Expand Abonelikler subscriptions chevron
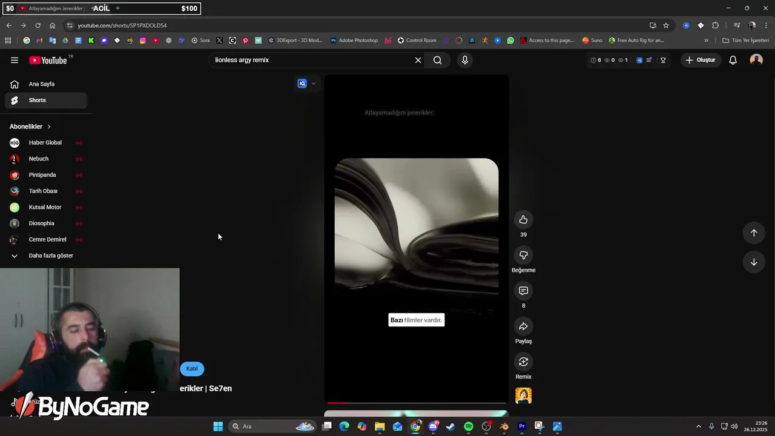Viewport: 775px width, 436px height. click(x=49, y=127)
